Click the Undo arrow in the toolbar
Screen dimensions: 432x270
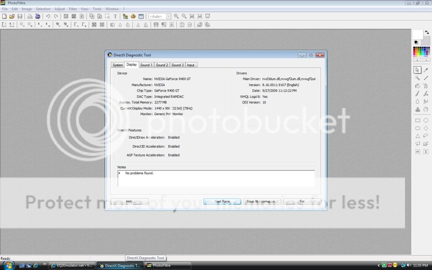coord(48,16)
